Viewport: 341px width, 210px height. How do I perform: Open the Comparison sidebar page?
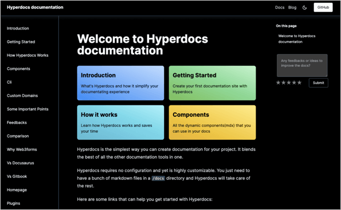[x=18, y=136]
